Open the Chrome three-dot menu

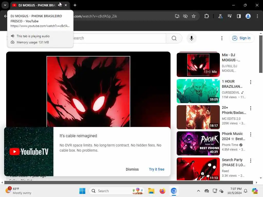[257, 16]
